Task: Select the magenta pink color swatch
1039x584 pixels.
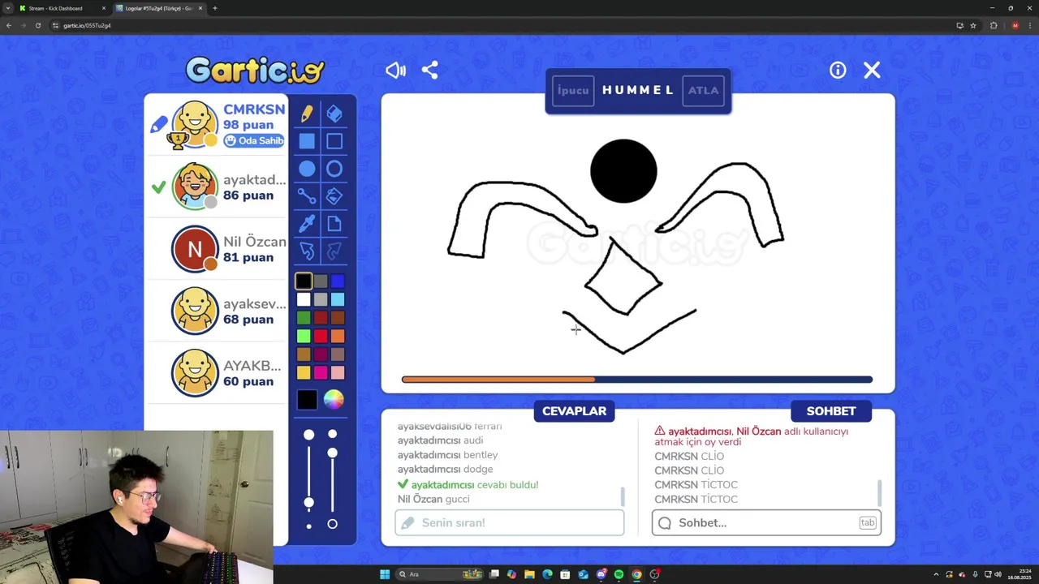Action: [x=321, y=372]
